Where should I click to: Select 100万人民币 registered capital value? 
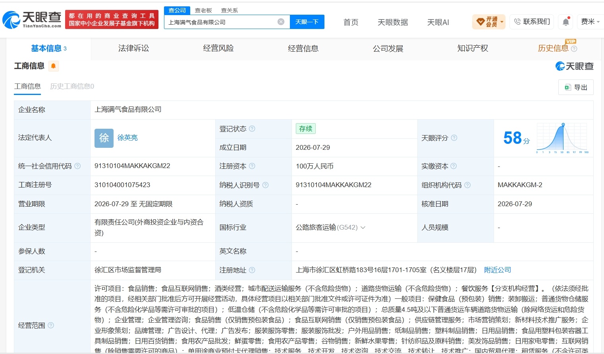(315, 166)
